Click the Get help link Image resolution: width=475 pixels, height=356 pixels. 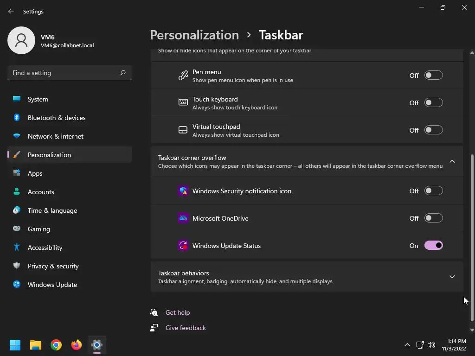coord(177,312)
